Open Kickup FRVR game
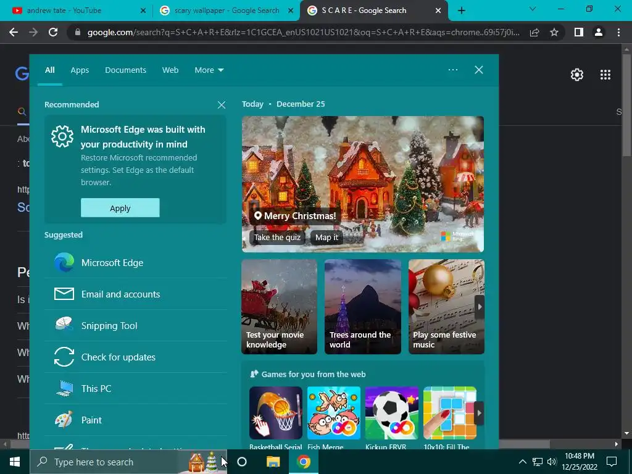The image size is (632, 474). [x=392, y=413]
